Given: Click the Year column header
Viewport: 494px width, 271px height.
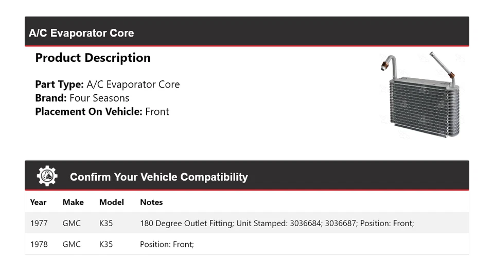Looking at the screenshot, I should (x=38, y=202).
